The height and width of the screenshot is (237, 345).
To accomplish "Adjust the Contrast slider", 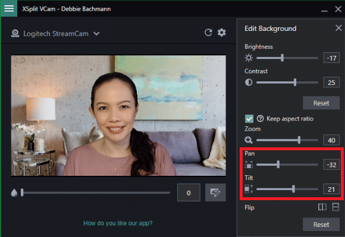I will click(287, 83).
